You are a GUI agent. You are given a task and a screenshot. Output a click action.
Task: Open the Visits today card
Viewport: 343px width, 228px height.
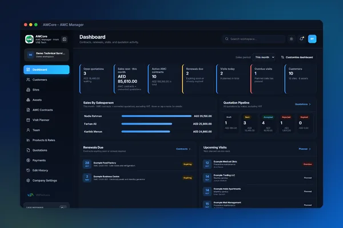(232, 79)
